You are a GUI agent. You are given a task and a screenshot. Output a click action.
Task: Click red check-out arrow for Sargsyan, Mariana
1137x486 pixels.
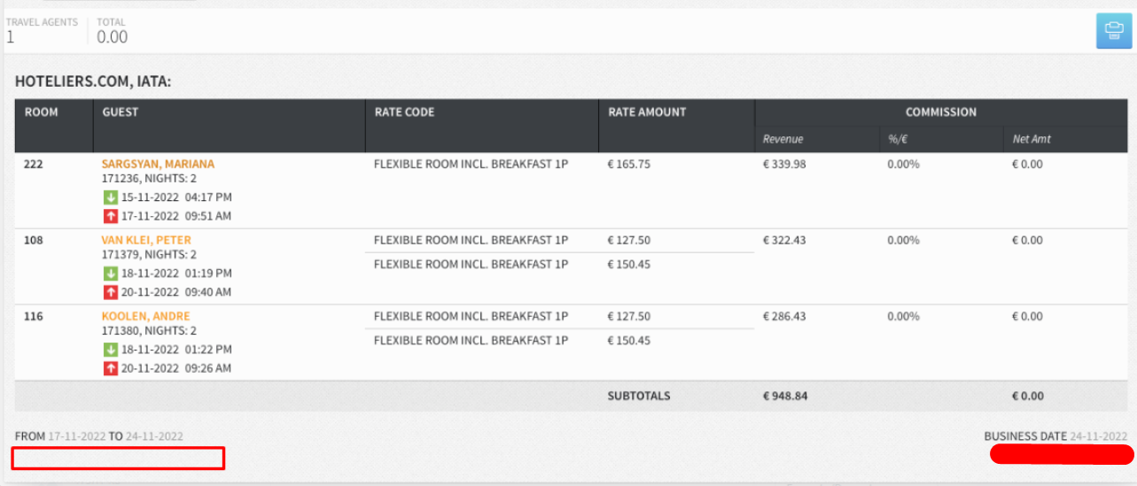[x=111, y=216]
